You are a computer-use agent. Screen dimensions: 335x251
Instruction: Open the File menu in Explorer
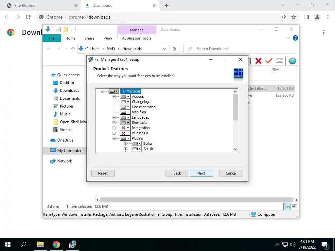(x=52, y=38)
